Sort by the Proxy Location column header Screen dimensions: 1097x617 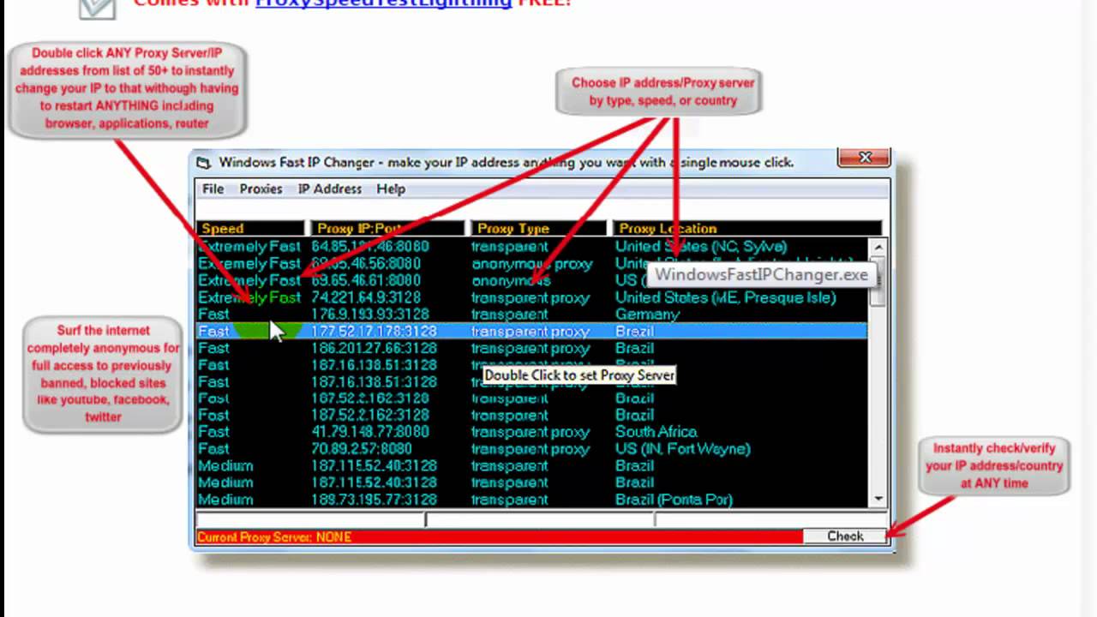click(746, 228)
